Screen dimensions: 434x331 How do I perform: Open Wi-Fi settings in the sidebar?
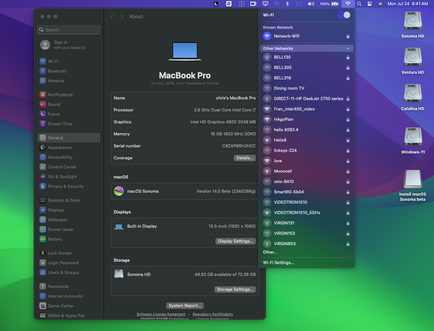click(x=69, y=61)
